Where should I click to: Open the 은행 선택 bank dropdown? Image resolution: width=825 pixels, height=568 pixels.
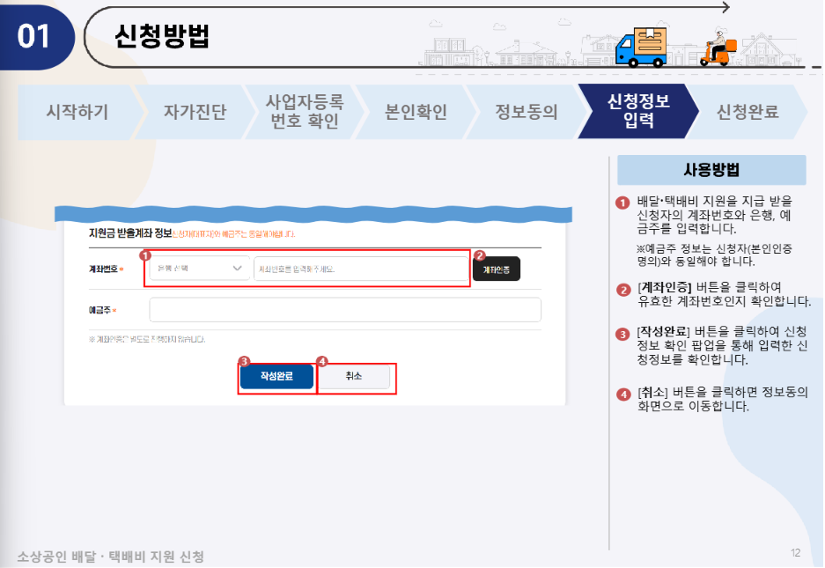[x=199, y=269]
